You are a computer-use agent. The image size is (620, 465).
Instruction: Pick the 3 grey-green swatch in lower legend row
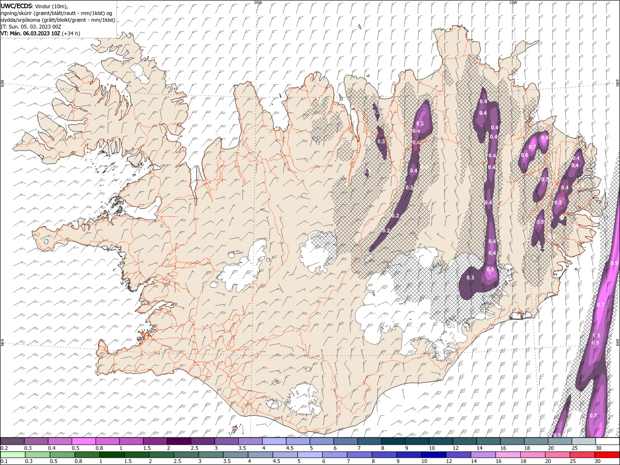[x=211, y=454]
